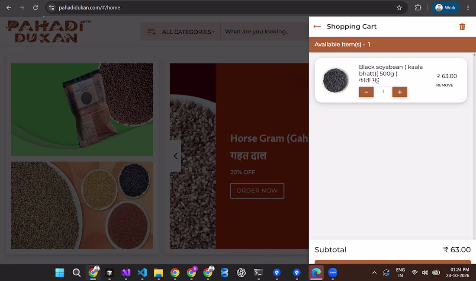Click the cart panel vertical scrollbar
The image size is (476, 281).
[474, 146]
